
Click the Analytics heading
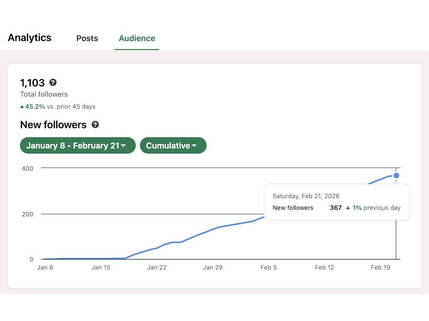pos(30,38)
